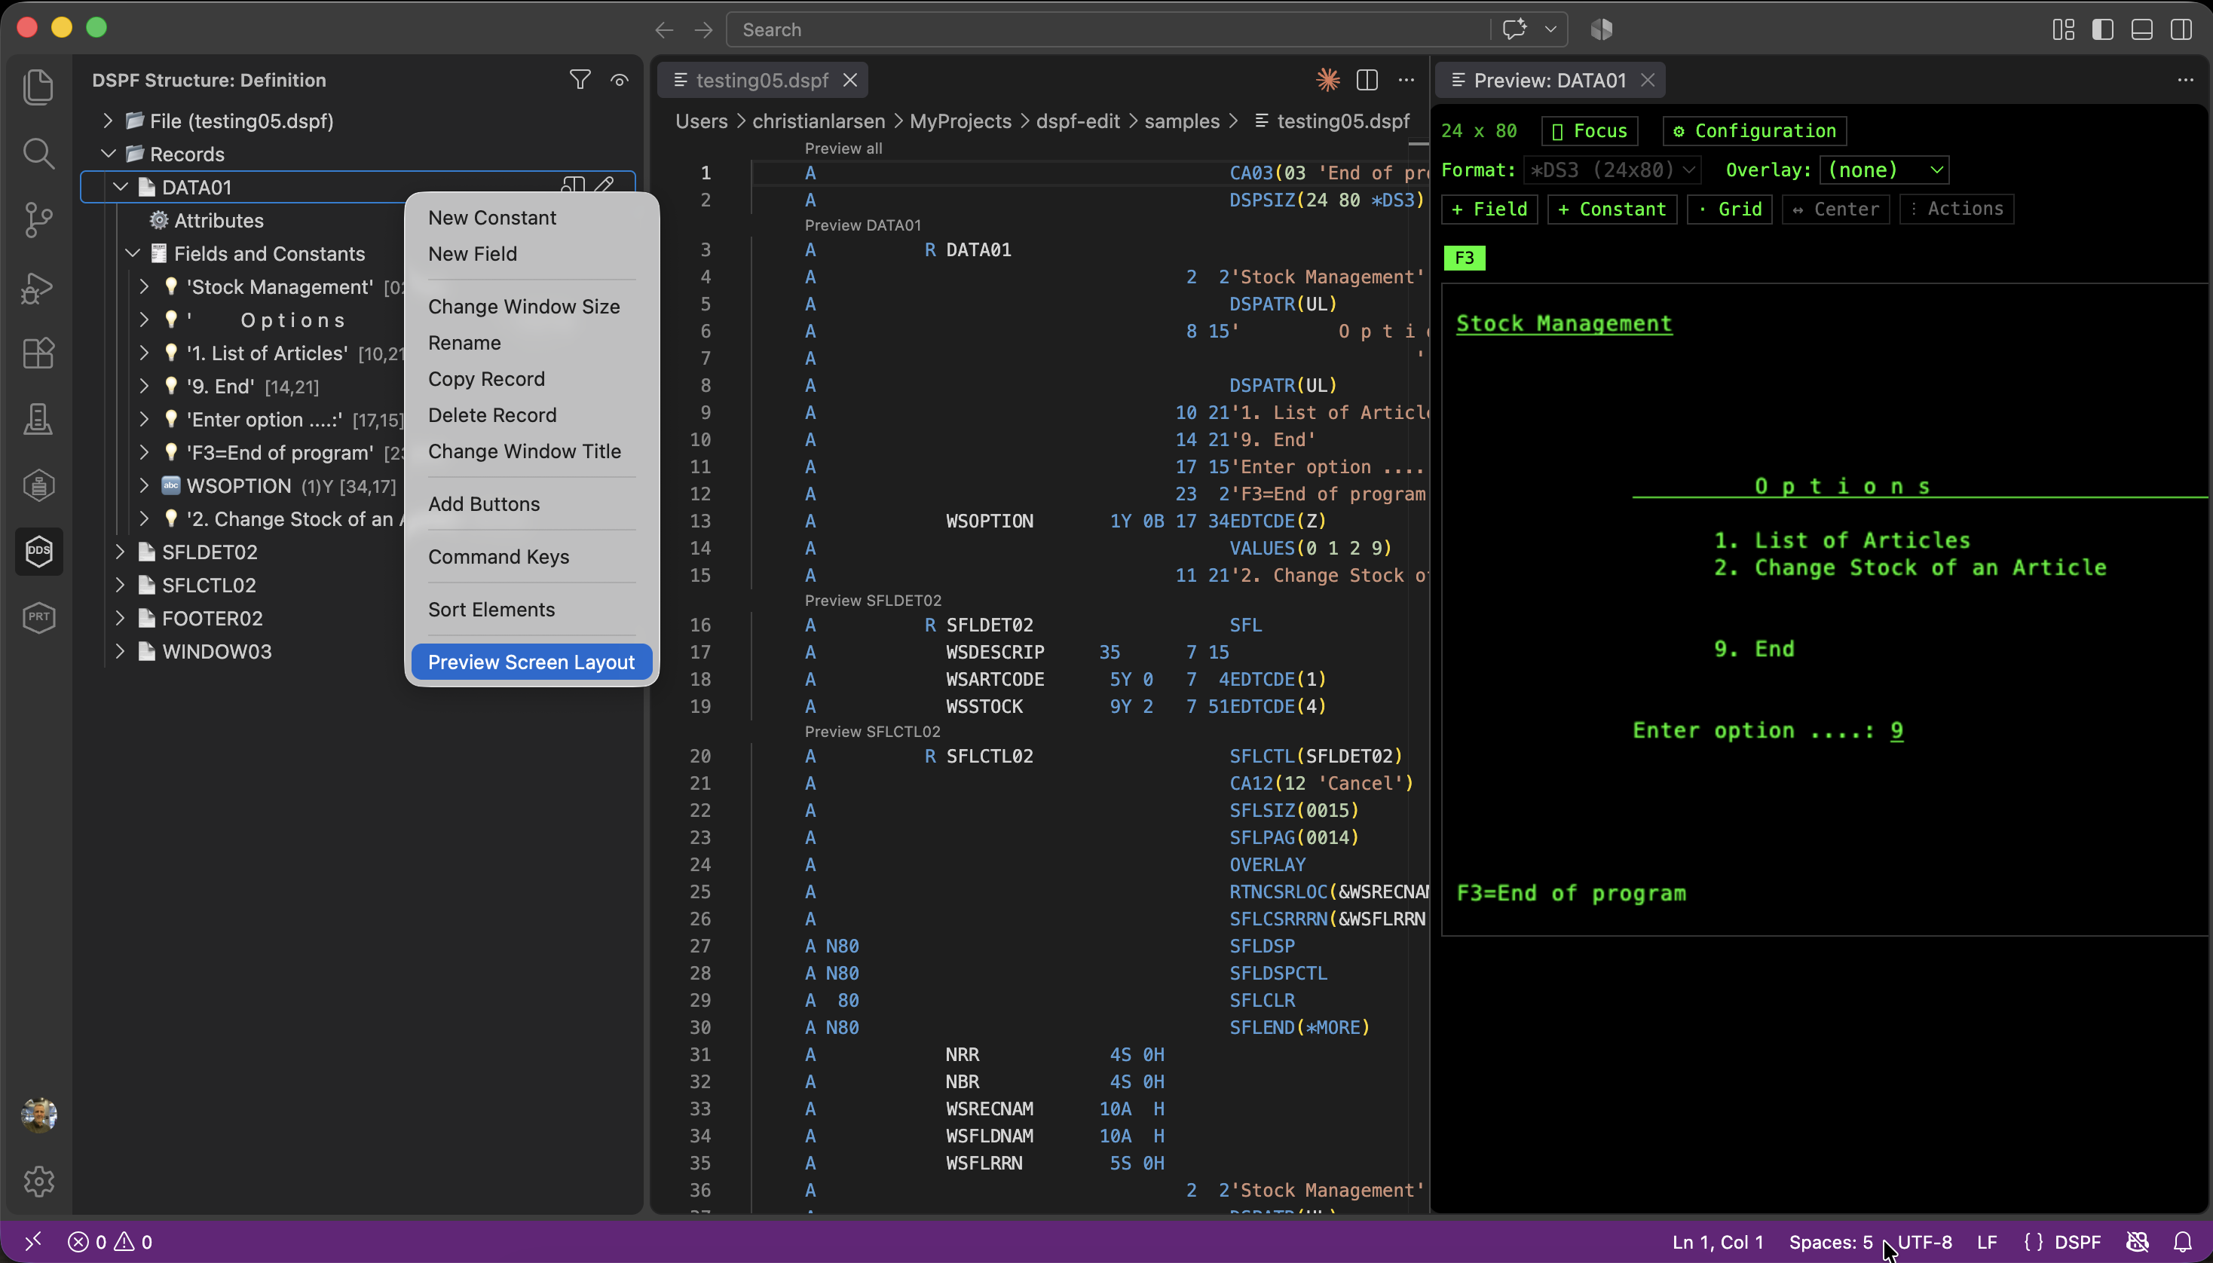
Task: Select Command Keys in the context menu
Action: 498,557
